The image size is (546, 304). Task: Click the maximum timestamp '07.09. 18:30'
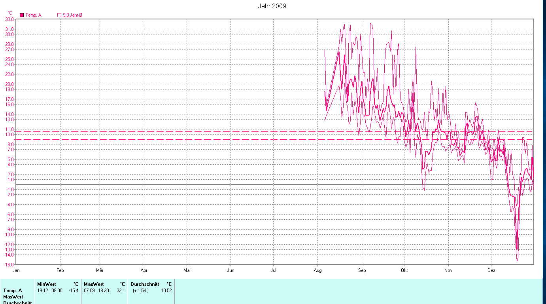96,291
